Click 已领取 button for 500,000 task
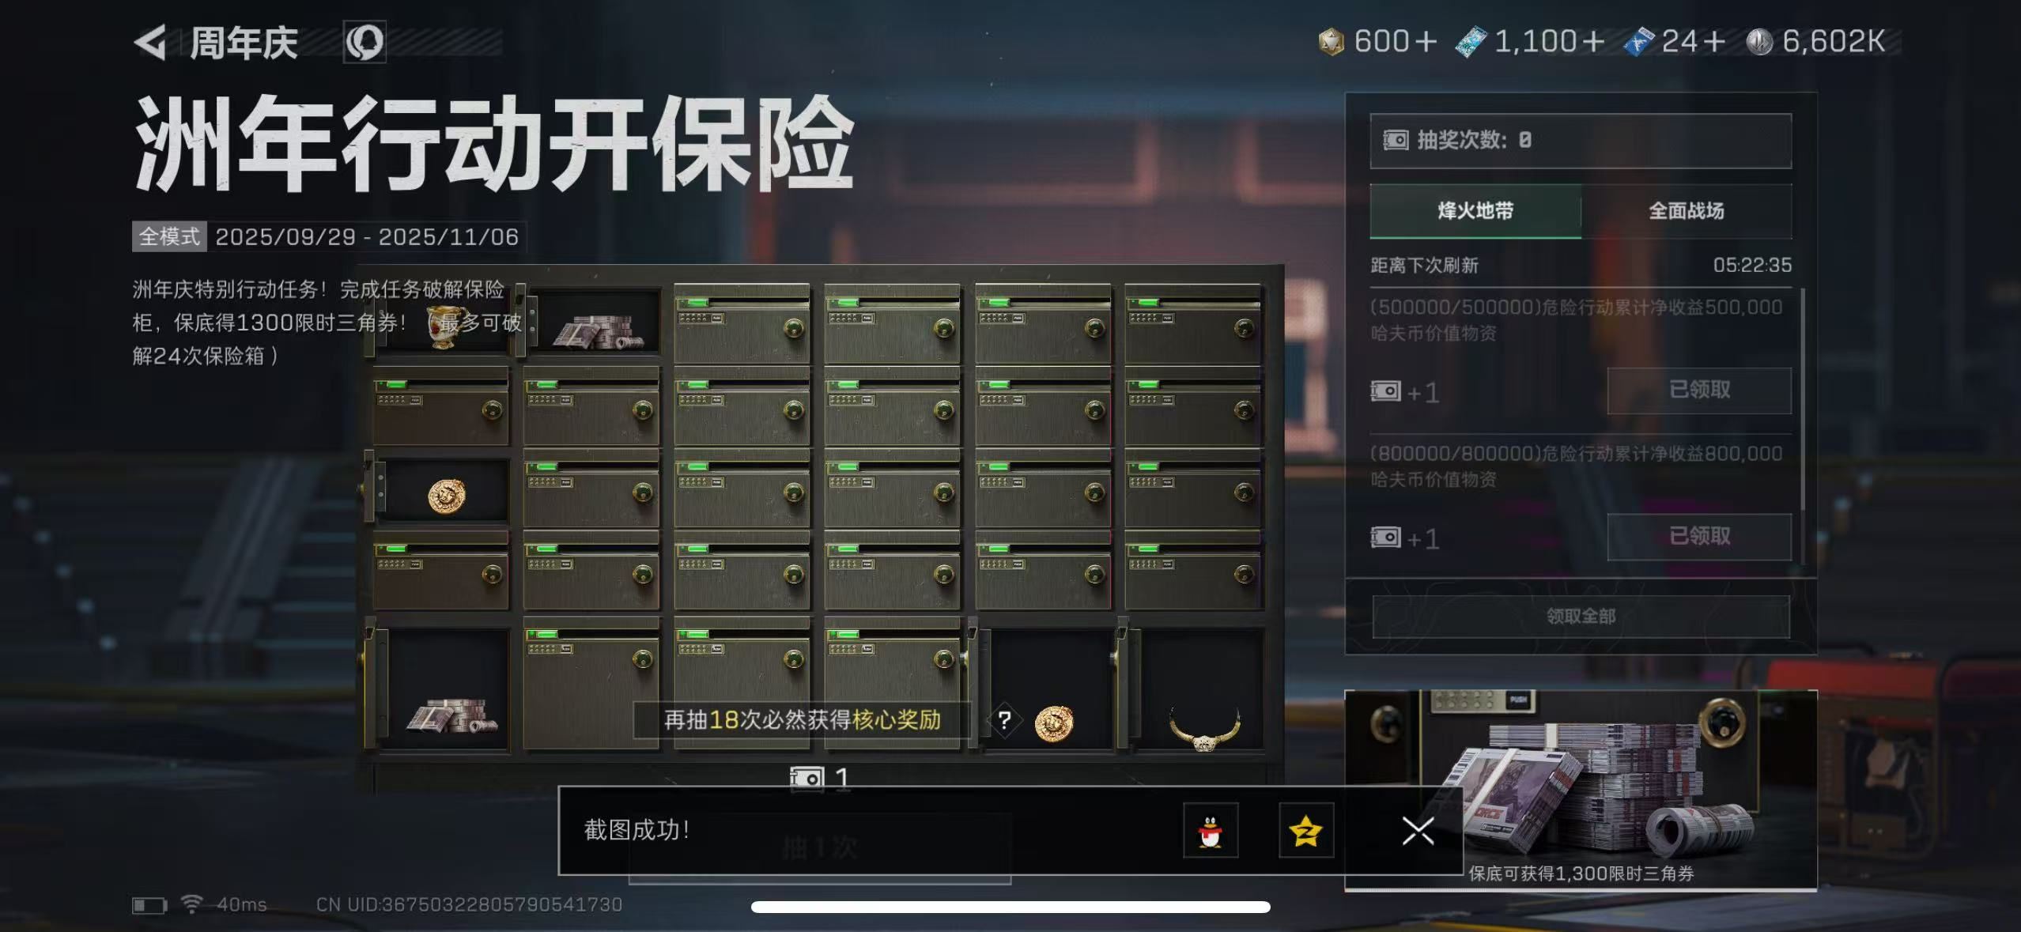The image size is (2021, 932). pyautogui.click(x=1699, y=390)
